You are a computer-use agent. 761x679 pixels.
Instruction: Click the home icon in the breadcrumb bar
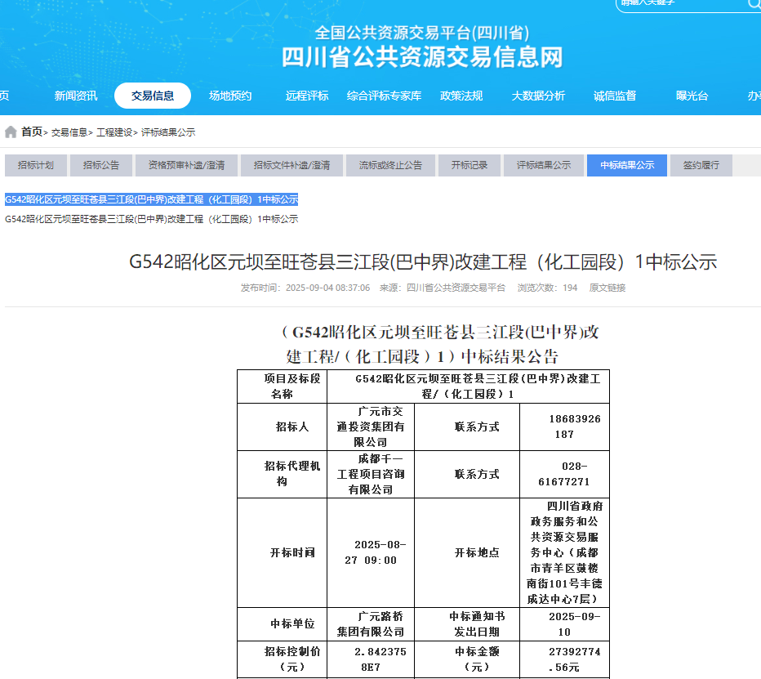(x=10, y=131)
